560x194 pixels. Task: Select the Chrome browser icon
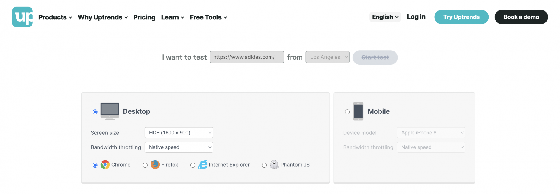(x=105, y=165)
